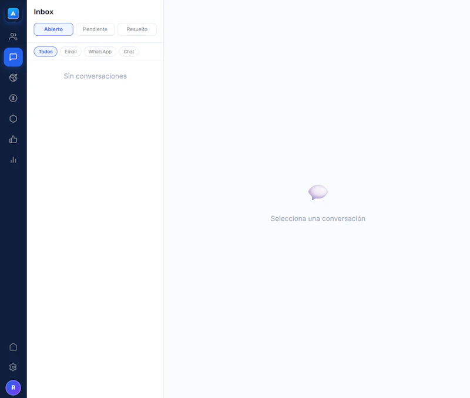Select the inbox chat bubble icon
470x398 pixels.
pyautogui.click(x=13, y=57)
